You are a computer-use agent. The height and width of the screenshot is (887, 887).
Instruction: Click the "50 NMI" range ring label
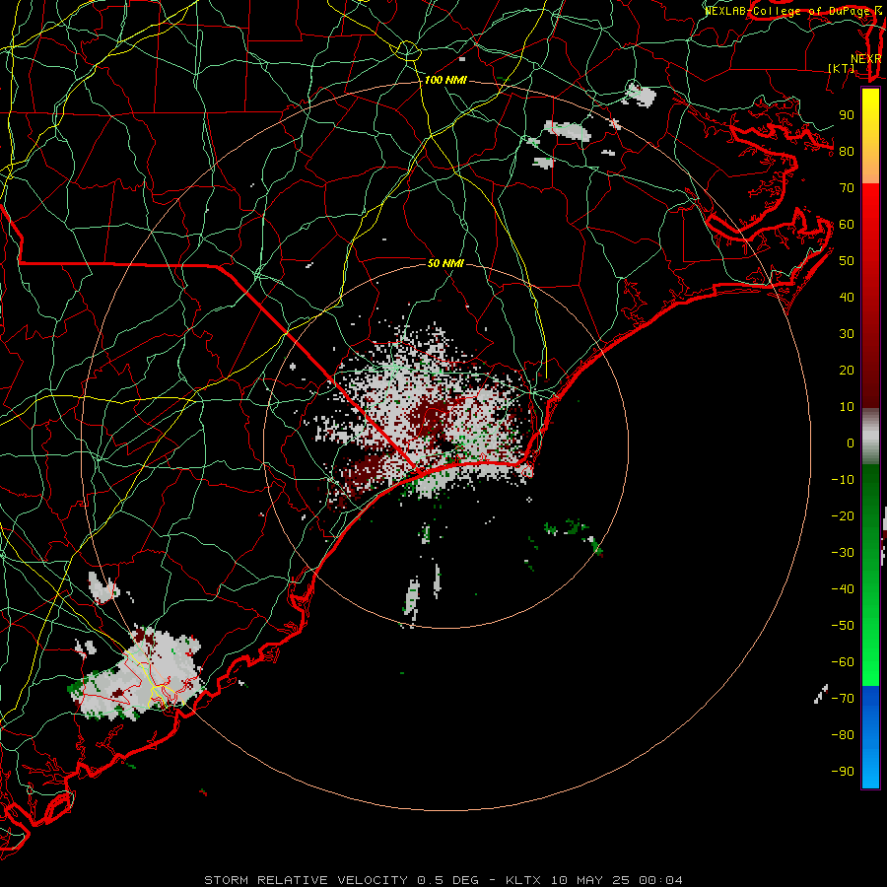click(445, 263)
